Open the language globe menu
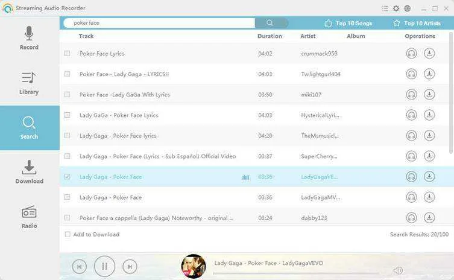Viewport: 454px width, 280px height. (408, 8)
